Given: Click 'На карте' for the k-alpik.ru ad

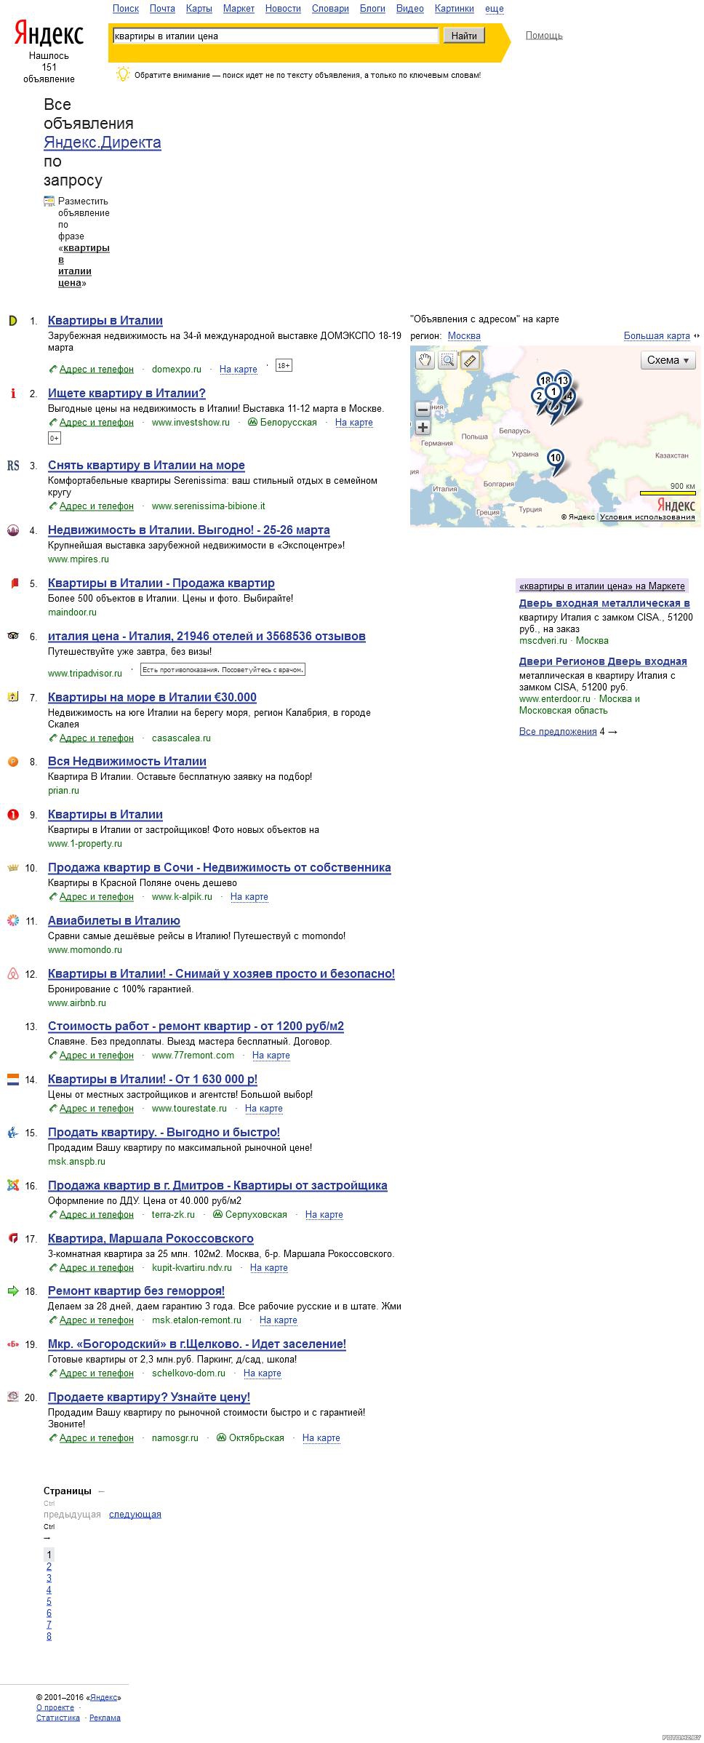Looking at the screenshot, I should pyautogui.click(x=249, y=897).
